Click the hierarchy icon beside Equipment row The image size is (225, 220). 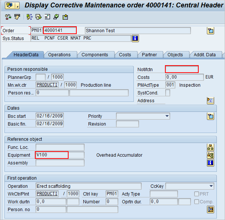click(211, 155)
